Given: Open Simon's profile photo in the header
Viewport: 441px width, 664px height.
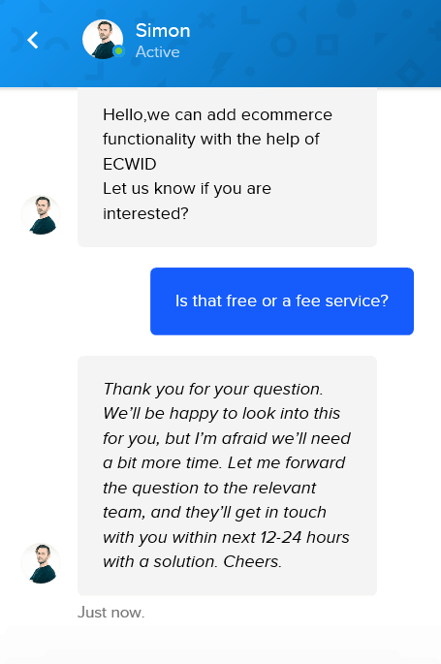Looking at the screenshot, I should tap(103, 40).
